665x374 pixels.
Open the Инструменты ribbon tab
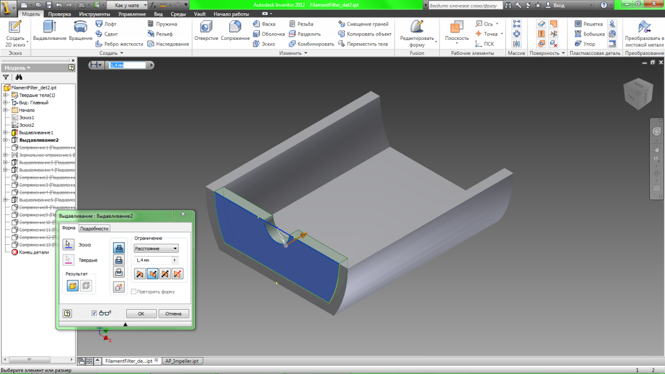[94, 13]
